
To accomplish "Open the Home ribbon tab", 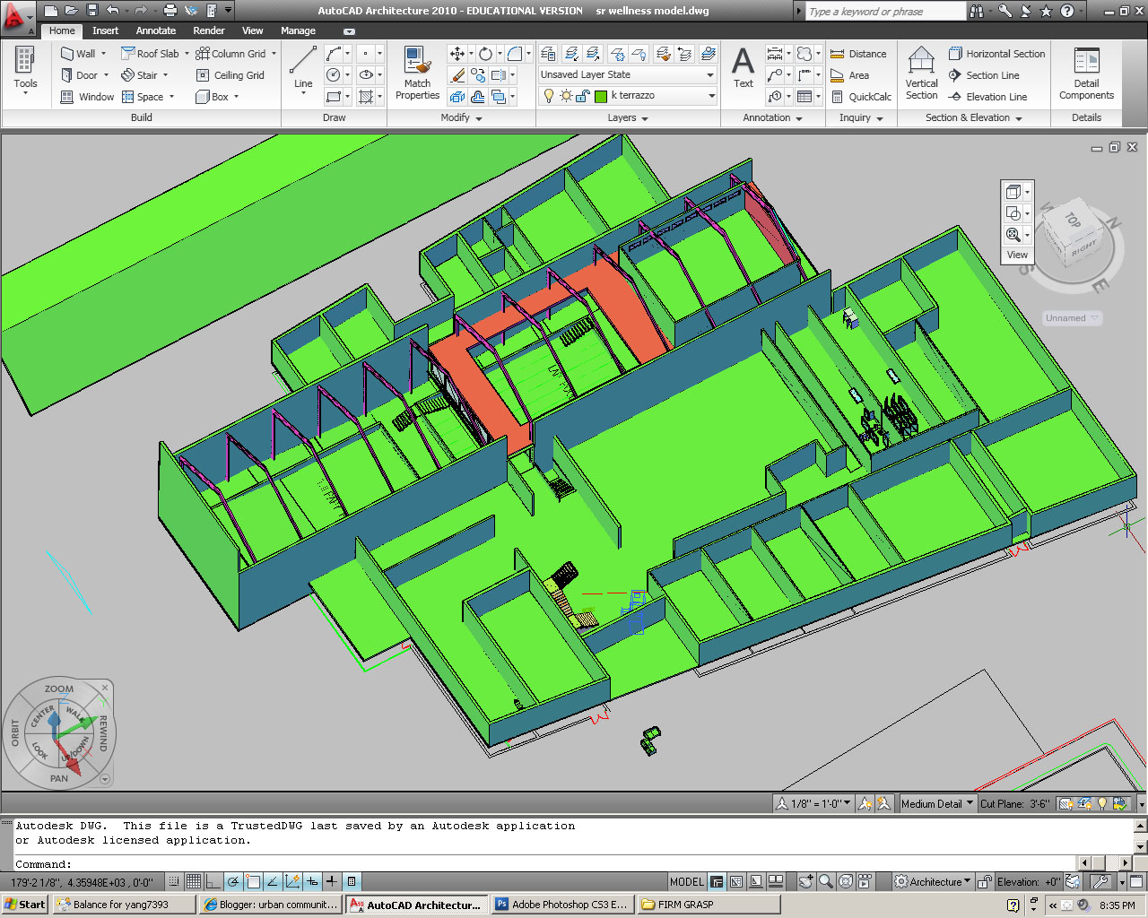I will pyautogui.click(x=62, y=30).
